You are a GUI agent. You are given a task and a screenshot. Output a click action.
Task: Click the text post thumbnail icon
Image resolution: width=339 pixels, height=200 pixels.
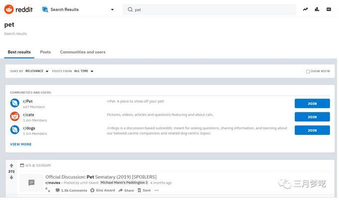[31, 183]
